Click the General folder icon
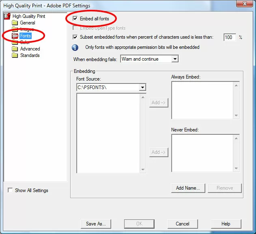The image size is (256, 234). point(15,23)
